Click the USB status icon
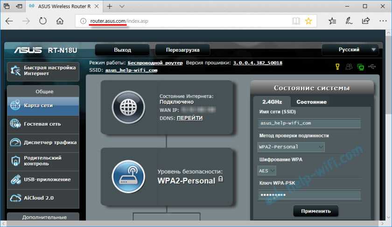Screen dimensions: 392x227 pyautogui.click(x=372, y=67)
